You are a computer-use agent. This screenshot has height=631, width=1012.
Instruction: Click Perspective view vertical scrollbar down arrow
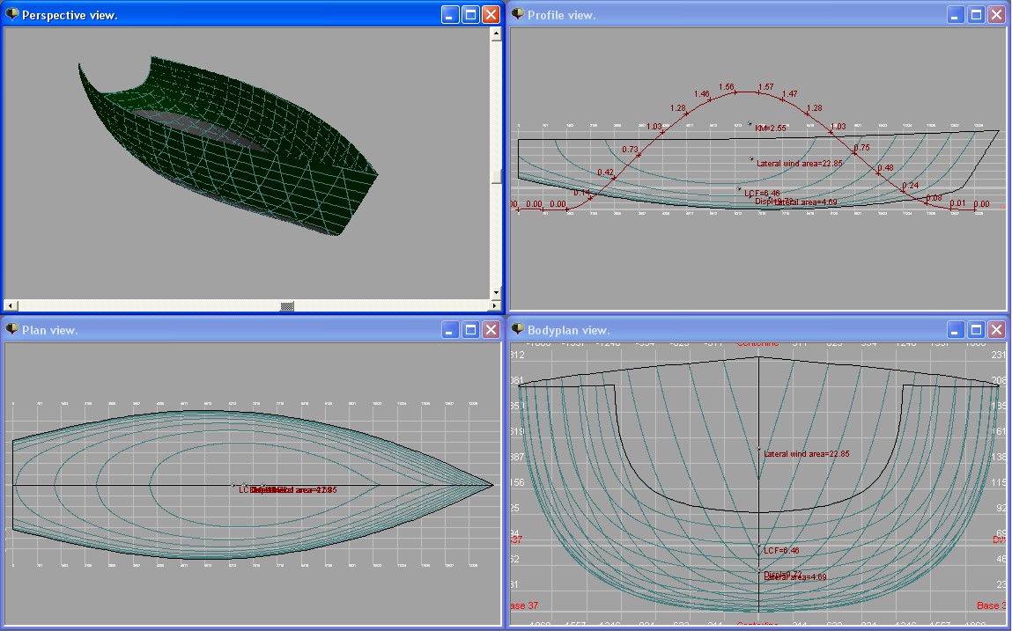(496, 292)
